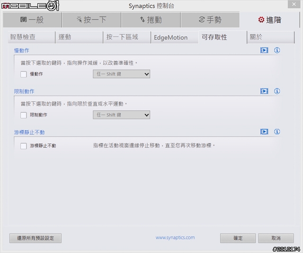Image resolution: width=303 pixels, height=253 pixels.
Task: Confirm with the 確定 button
Action: 238,238
